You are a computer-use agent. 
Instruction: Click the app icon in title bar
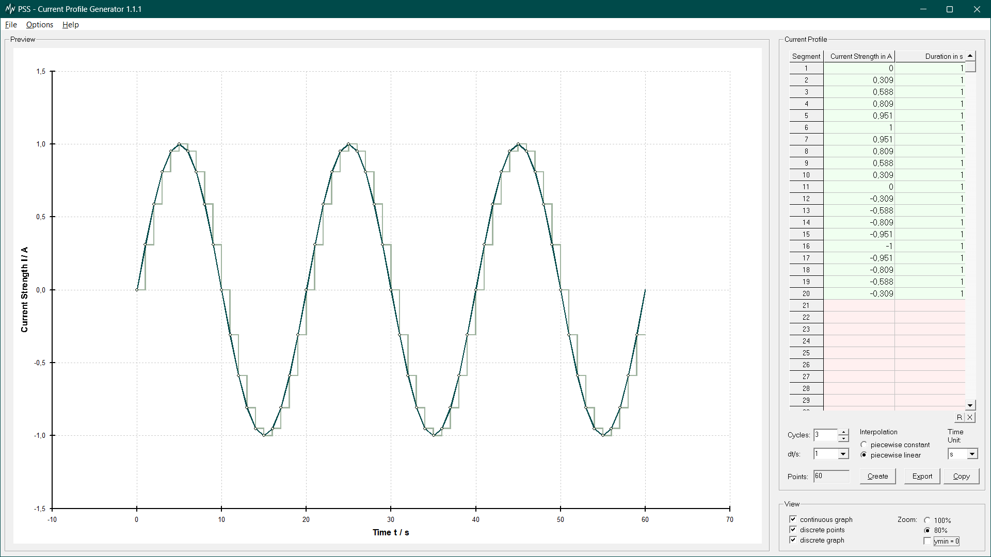click(10, 9)
